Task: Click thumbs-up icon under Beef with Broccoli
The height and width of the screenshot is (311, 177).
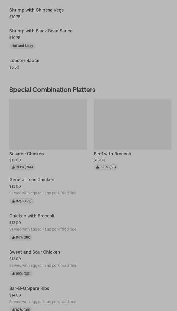Action: (98, 167)
